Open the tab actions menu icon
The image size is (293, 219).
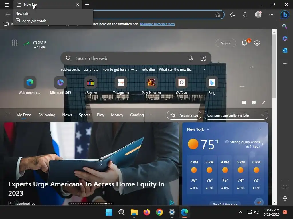(7, 5)
